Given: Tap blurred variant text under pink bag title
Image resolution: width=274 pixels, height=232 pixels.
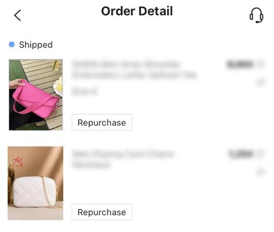Looking at the screenshot, I should click(x=85, y=91).
